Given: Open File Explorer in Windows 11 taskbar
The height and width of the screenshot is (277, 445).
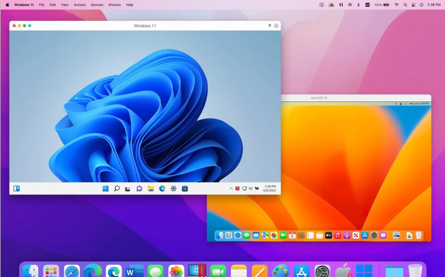Looking at the screenshot, I should (x=151, y=188).
